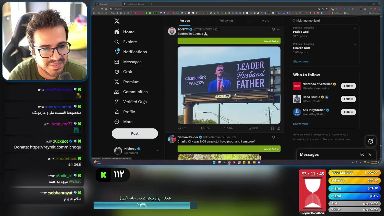384x216 pixels.
Task: Open more options on TONY's tweet
Action: [x=279, y=29]
